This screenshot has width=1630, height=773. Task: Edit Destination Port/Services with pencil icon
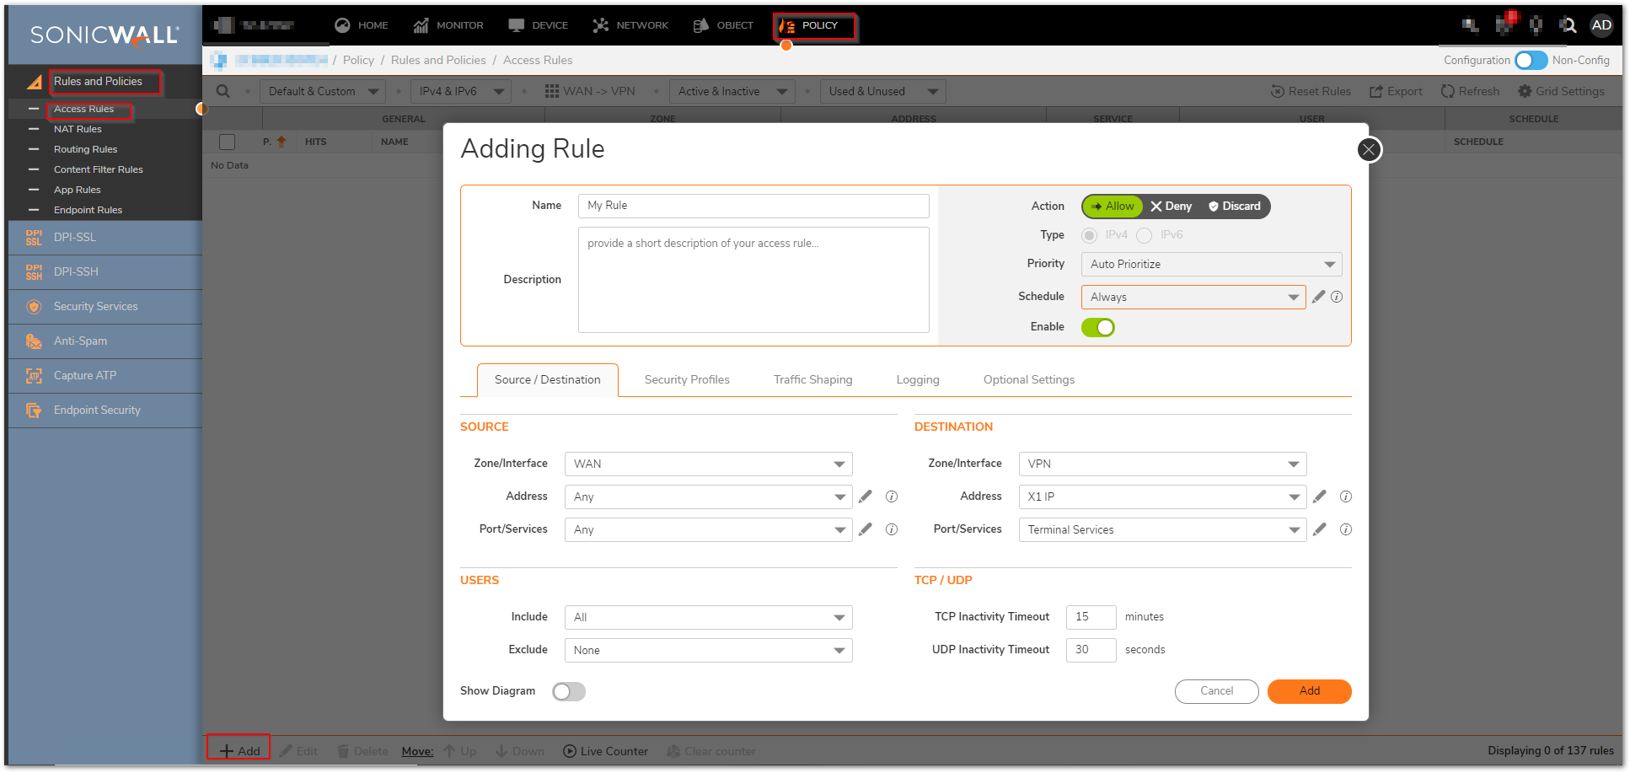(1319, 529)
